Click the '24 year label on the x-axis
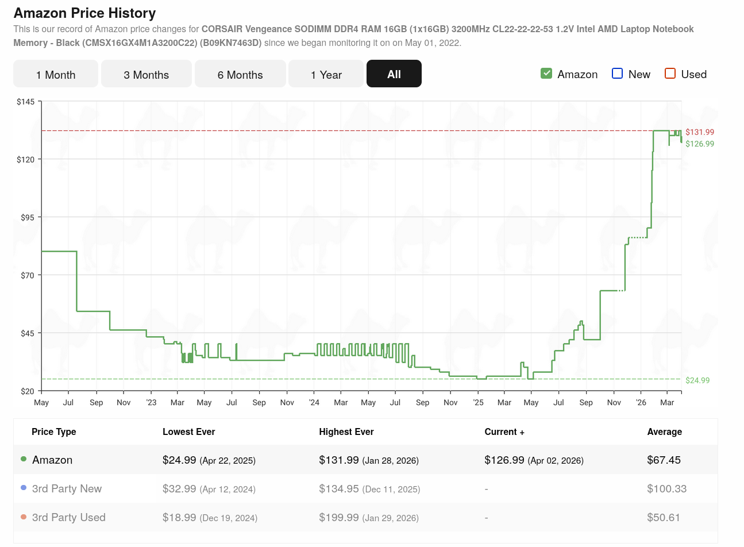 coord(314,403)
